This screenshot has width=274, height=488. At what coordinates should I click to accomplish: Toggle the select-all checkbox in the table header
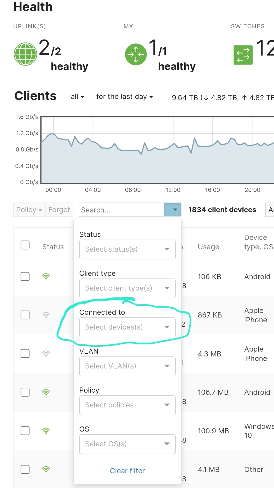pos(25,245)
